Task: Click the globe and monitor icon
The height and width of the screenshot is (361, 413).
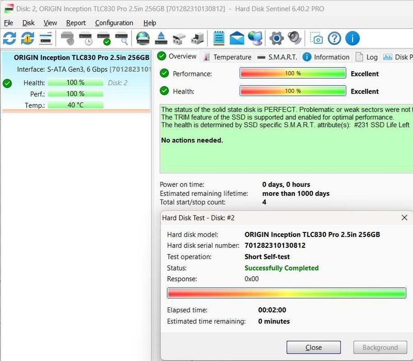Action: [x=255, y=38]
